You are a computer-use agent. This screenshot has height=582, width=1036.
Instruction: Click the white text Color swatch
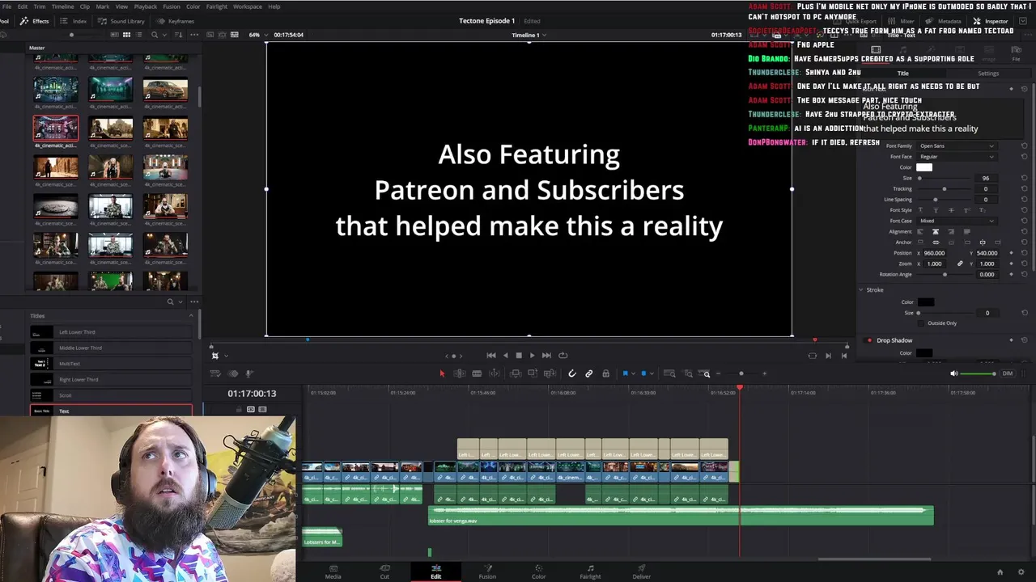point(924,167)
